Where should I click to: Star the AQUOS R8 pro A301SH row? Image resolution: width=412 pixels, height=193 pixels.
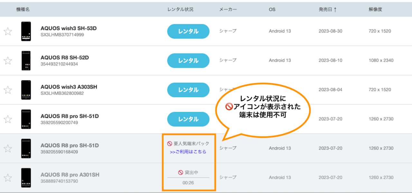pyautogui.click(x=8, y=178)
